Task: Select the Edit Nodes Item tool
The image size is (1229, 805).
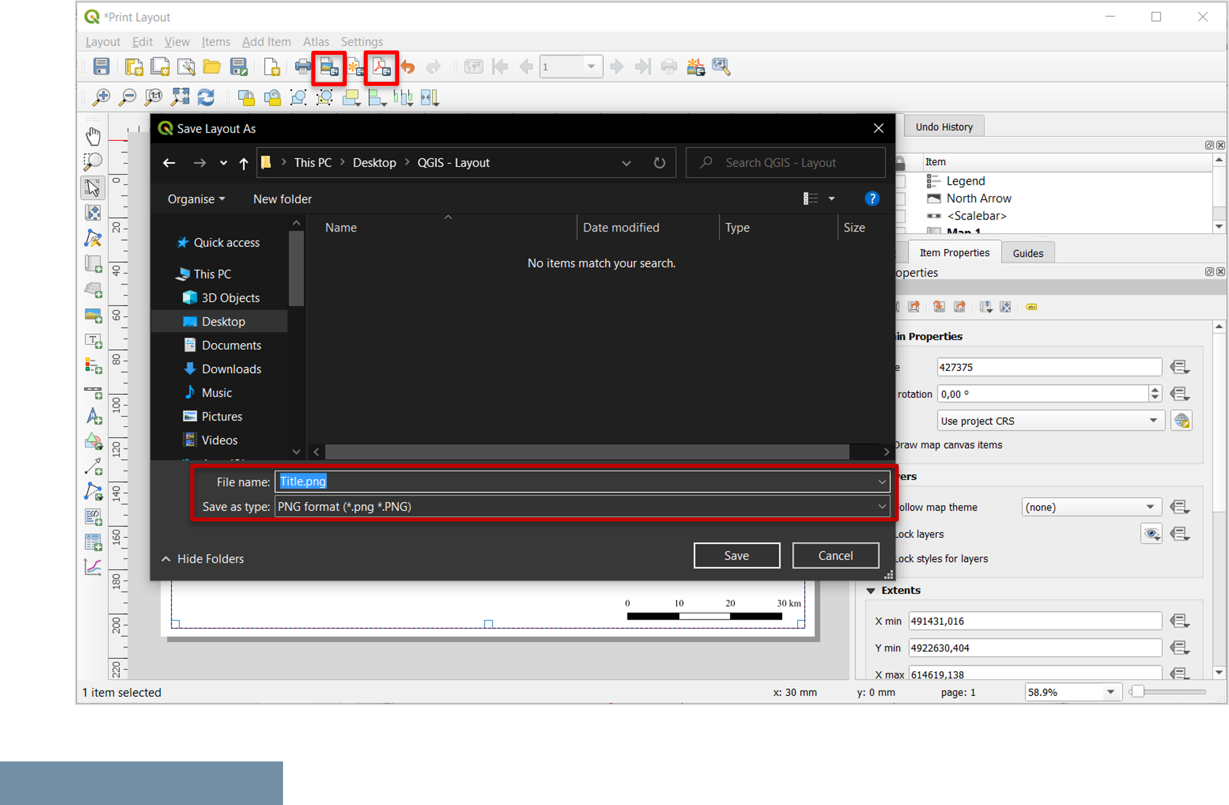Action: pos(93,238)
